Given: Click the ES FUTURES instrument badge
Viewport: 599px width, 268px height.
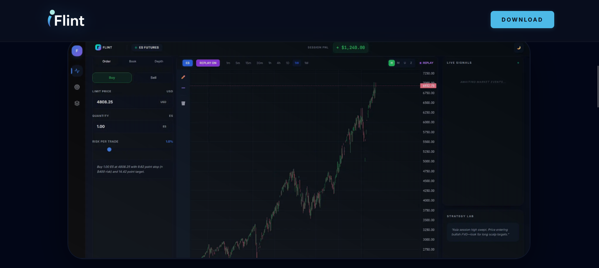Looking at the screenshot, I should pyautogui.click(x=147, y=48).
